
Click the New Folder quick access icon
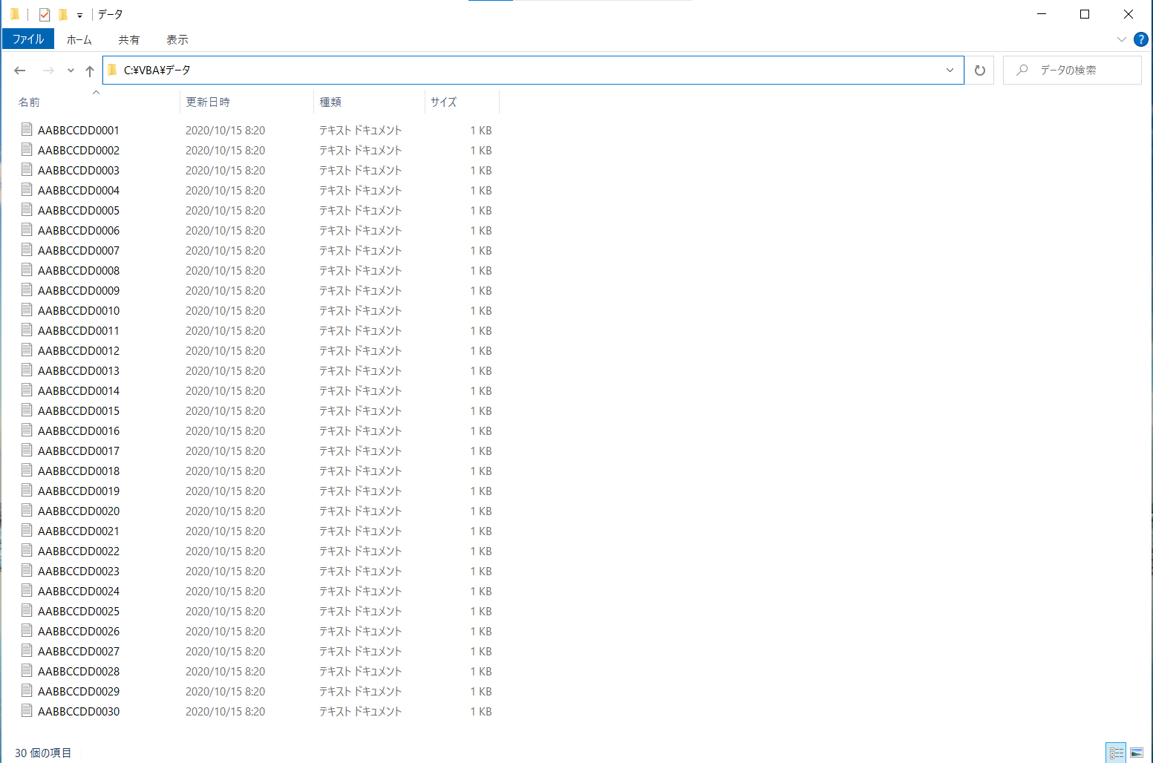pos(63,14)
